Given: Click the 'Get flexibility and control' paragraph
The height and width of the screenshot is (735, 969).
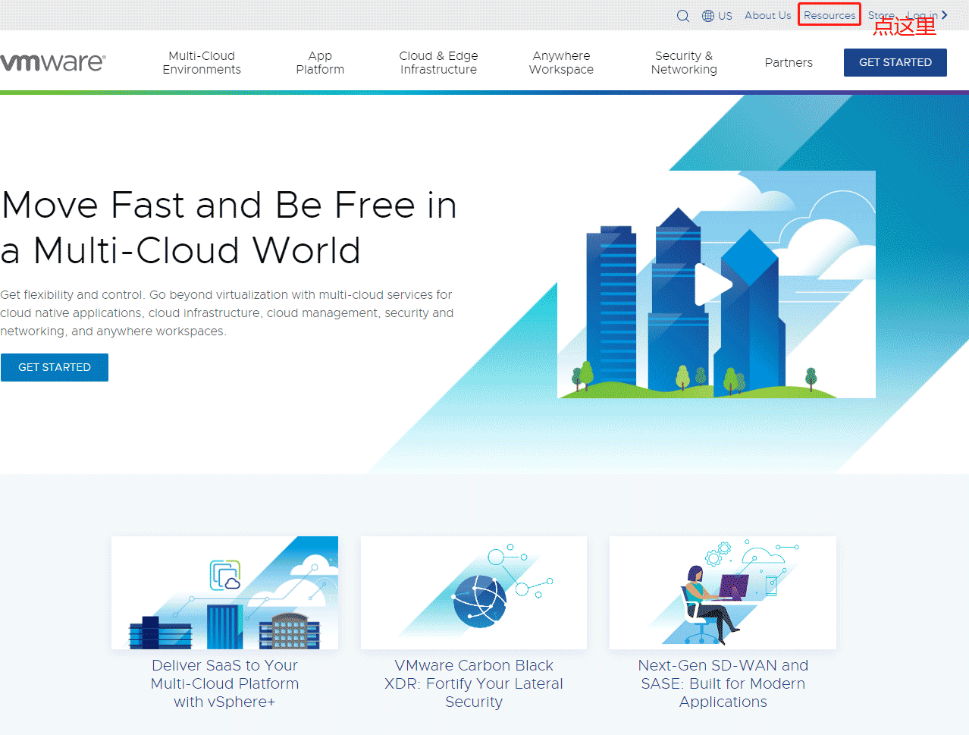Looking at the screenshot, I should 227,313.
